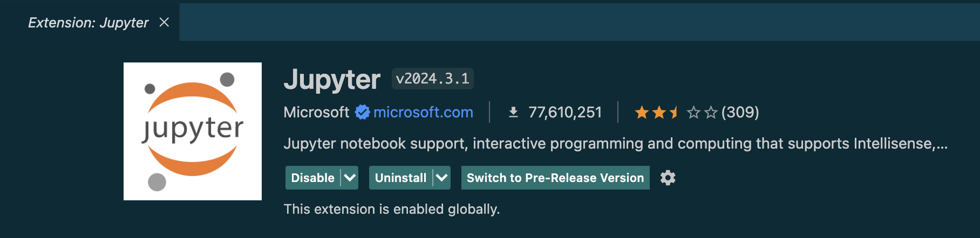Disable the Jupyter extension
The width and height of the screenshot is (980, 238).
tap(313, 178)
